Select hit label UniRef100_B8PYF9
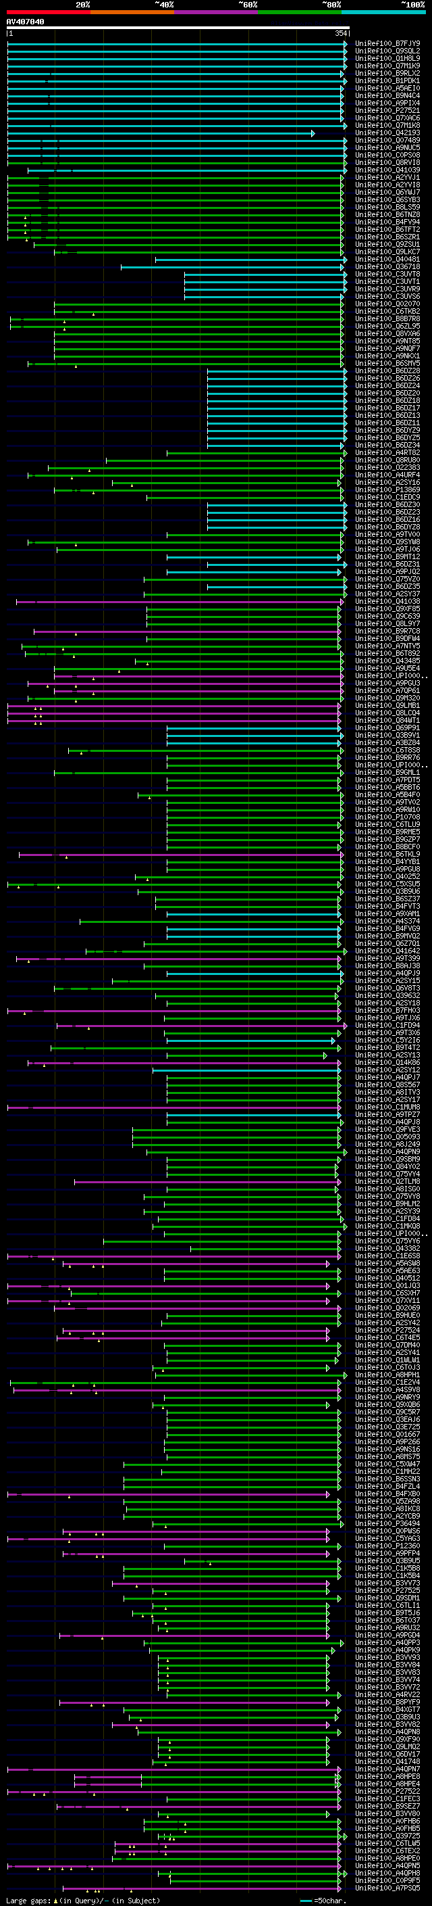Screen dimensions: 432x1906 click(387, 1702)
